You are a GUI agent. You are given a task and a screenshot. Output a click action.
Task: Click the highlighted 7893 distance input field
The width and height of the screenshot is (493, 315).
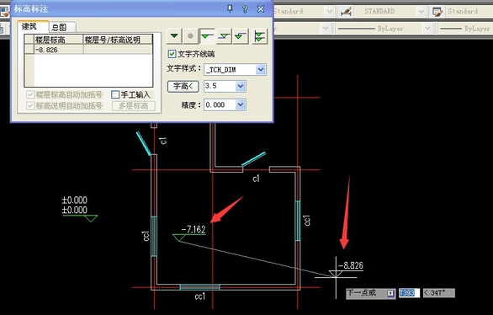click(409, 293)
